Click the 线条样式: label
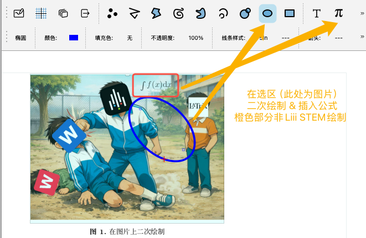366x238 pixels. click(234, 38)
